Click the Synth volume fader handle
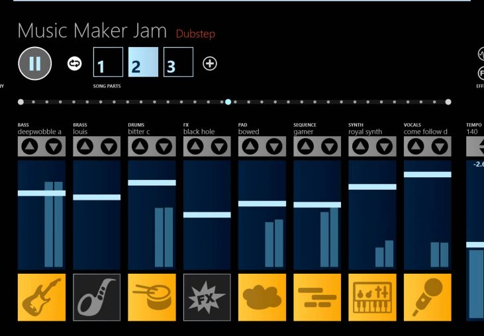 coord(372,187)
